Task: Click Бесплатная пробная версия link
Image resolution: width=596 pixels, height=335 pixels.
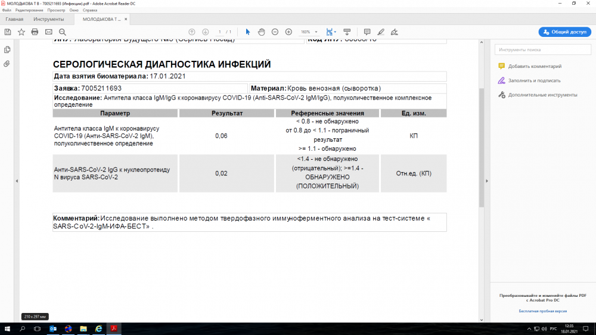Action: 542,311
